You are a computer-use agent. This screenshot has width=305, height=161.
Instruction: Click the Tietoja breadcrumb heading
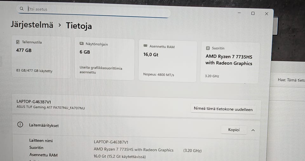(x=79, y=26)
